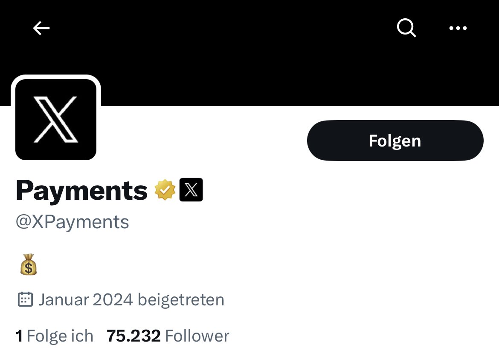Tap the money bag emoji in bio
Screen dimensions: 499x362
tap(29, 264)
